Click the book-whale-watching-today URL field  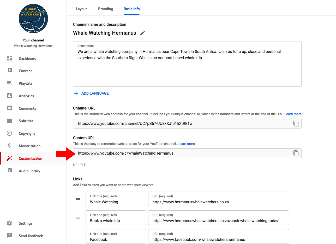(219, 218)
